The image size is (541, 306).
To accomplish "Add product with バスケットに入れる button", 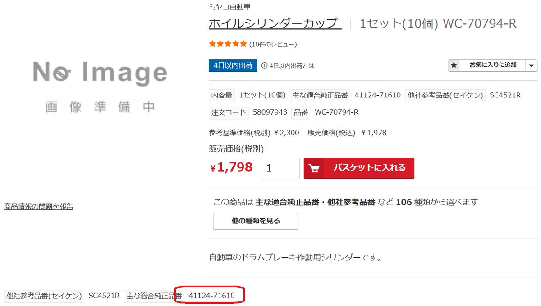I will click(x=359, y=168).
